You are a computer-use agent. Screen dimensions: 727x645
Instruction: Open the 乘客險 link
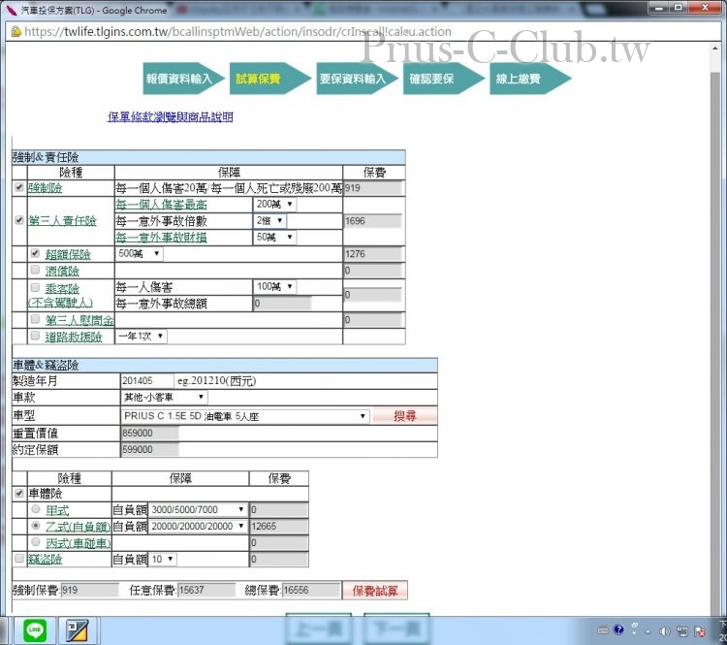pos(62,289)
